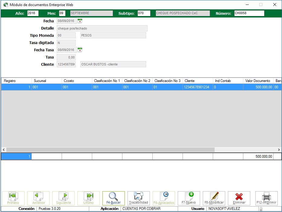The width and height of the screenshot is (282, 212).
Task: Select the Clasificación No 3 cell '01'
Action: click(x=168, y=87)
